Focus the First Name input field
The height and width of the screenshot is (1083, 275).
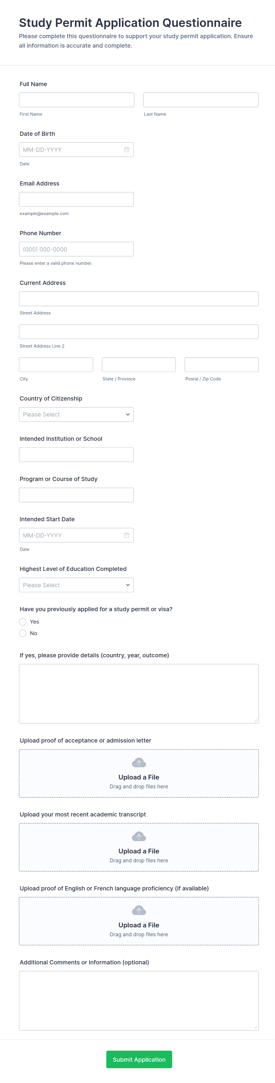(77, 100)
